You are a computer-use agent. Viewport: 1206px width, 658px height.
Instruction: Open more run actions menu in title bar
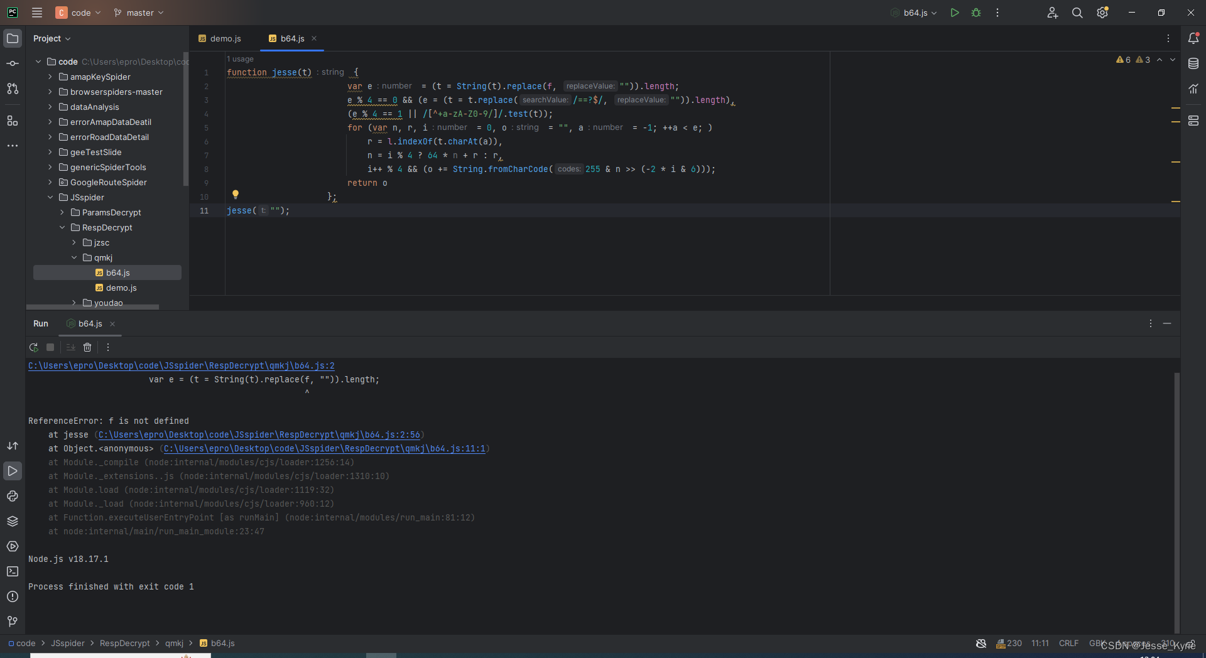click(x=997, y=13)
